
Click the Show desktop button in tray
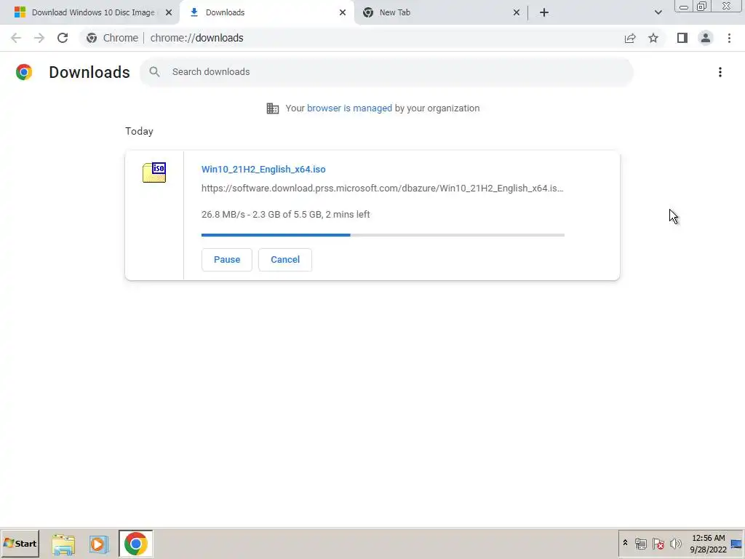pos(738,544)
